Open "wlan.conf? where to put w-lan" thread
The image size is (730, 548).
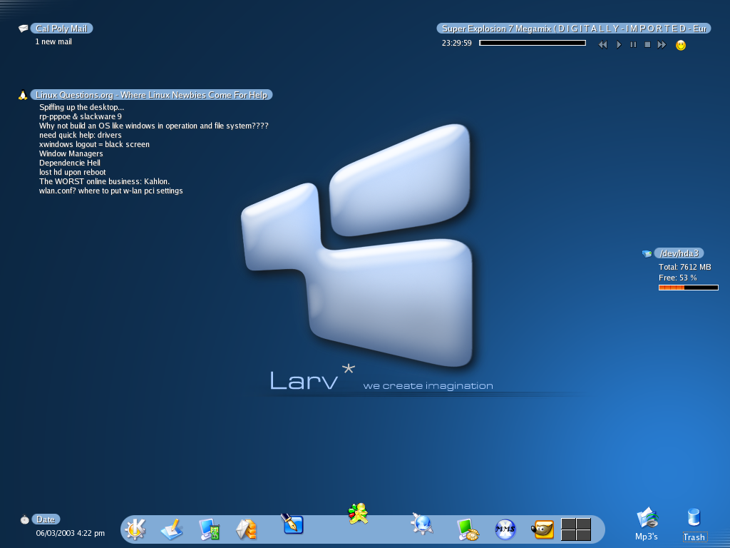(110, 191)
